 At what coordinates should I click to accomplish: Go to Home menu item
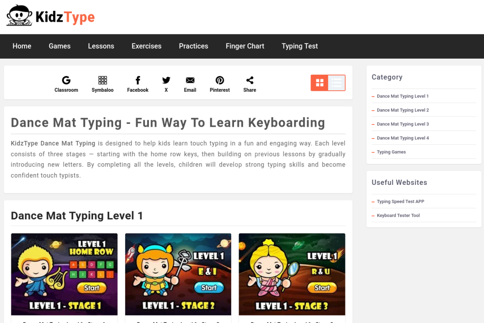[22, 46]
